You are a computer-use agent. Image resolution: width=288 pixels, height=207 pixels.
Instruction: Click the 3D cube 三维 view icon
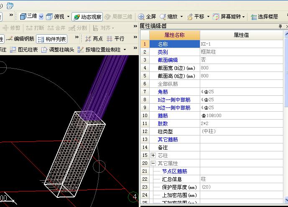[23, 17]
